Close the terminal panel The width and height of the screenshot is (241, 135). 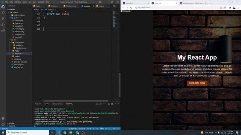click(118, 104)
